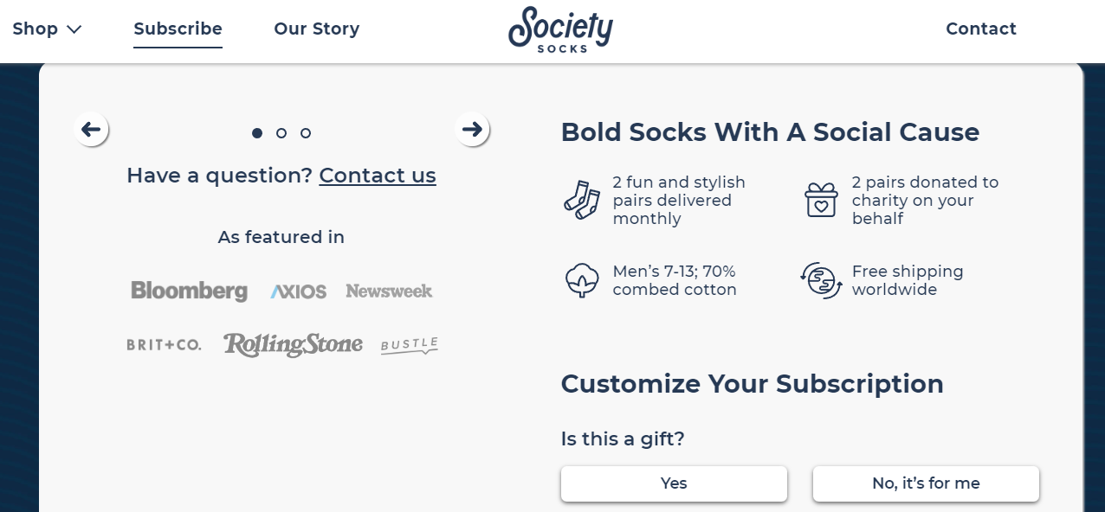Choose No, it's for me
The height and width of the screenshot is (512, 1105).
point(925,483)
